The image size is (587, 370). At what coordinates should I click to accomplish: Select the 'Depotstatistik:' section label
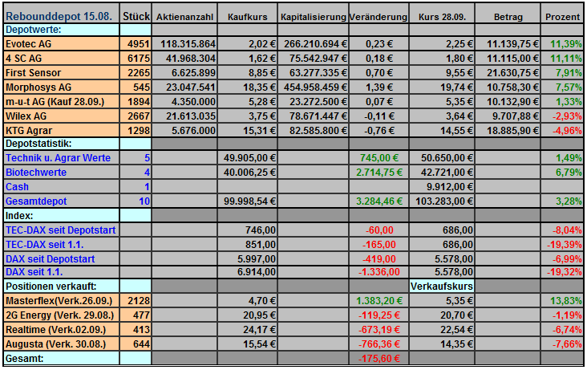tap(38, 144)
